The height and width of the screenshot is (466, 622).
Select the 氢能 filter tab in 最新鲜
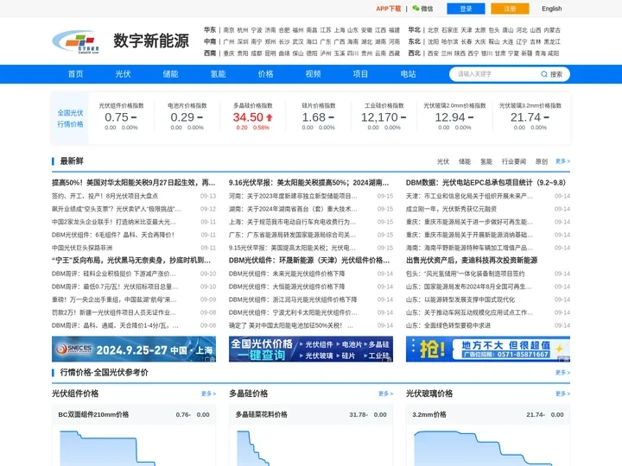(x=486, y=161)
